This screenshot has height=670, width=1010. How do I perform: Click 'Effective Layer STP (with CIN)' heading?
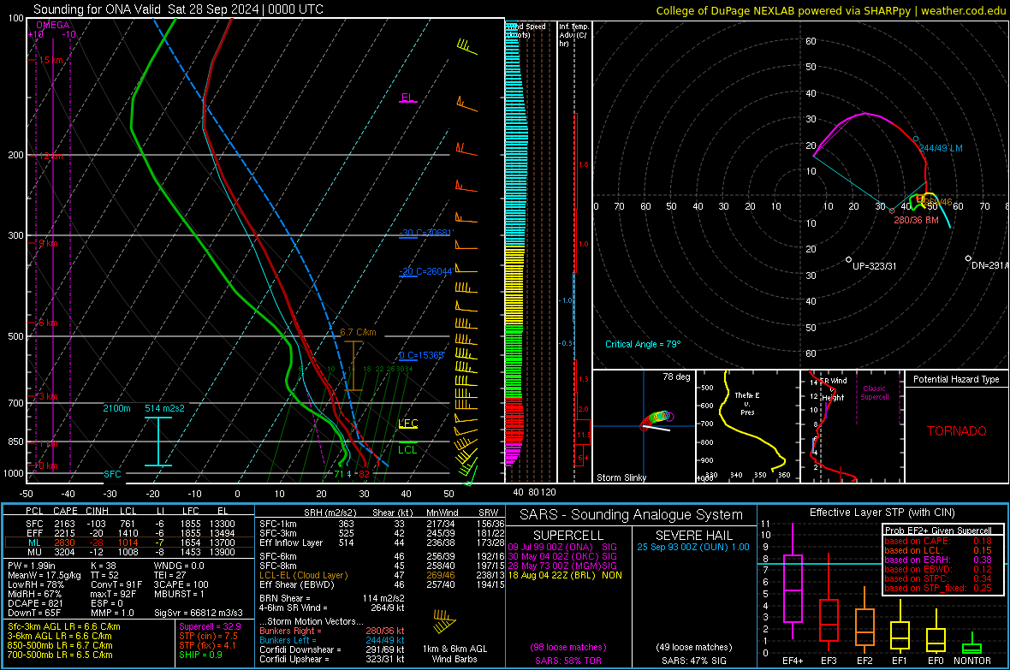(882, 513)
